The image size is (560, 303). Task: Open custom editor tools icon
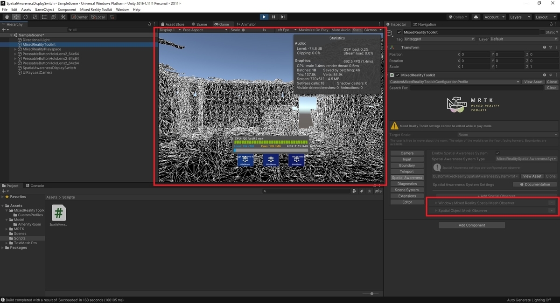(x=63, y=17)
